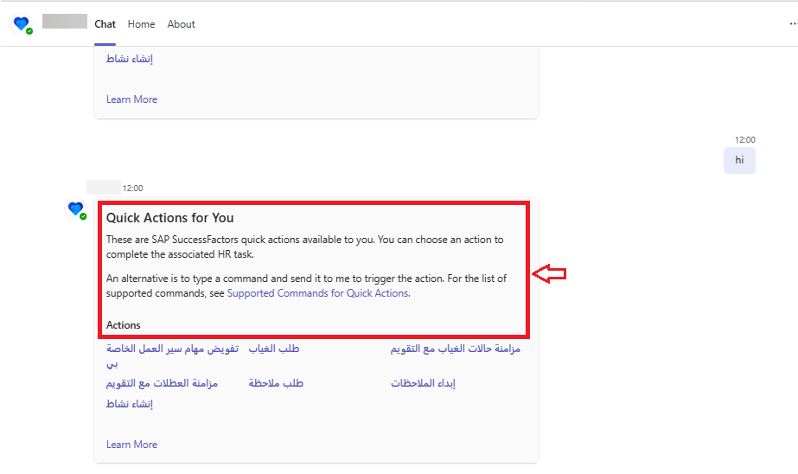Select مزامنة العطلات مع التقويم action
The width and height of the screenshot is (798, 474).
[x=162, y=383]
